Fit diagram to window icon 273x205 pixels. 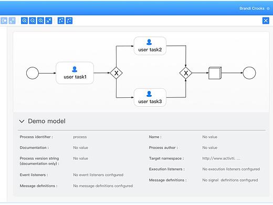(x=49, y=20)
